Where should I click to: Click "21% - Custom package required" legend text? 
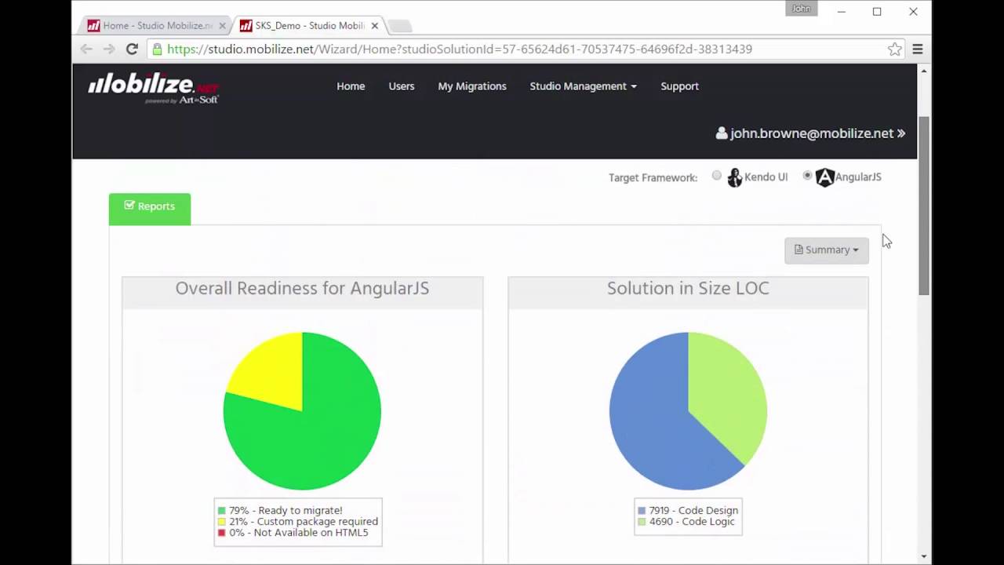(304, 522)
